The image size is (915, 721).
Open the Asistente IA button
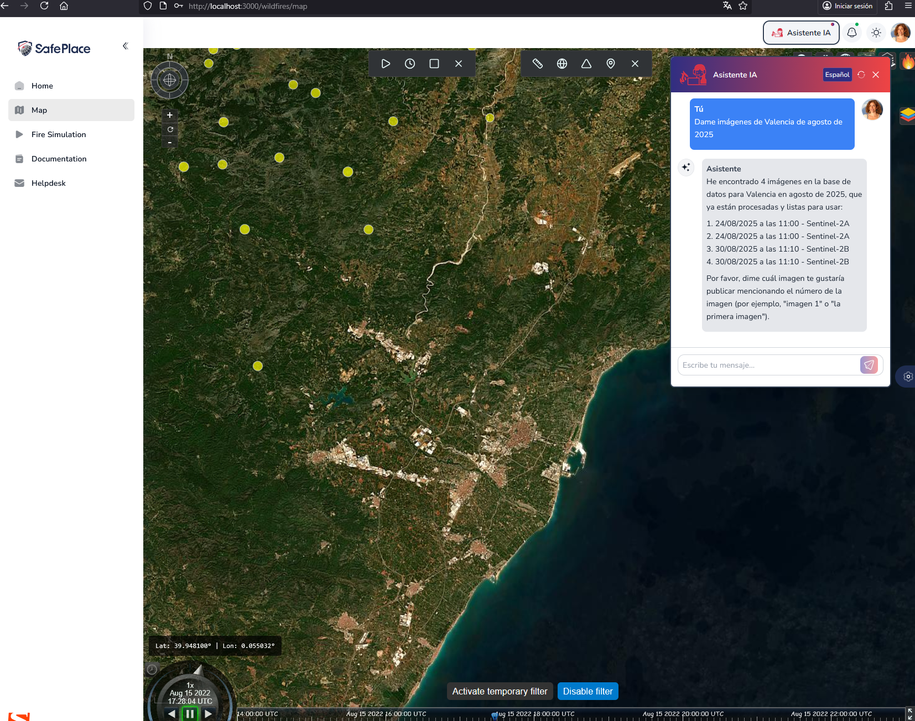coord(801,33)
